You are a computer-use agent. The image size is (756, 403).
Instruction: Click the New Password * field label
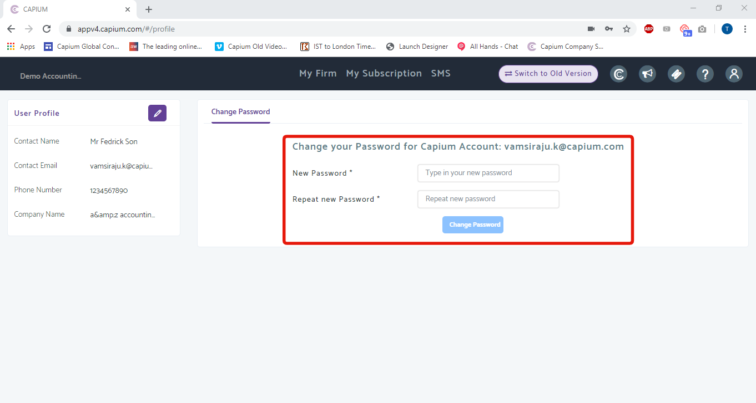point(322,173)
